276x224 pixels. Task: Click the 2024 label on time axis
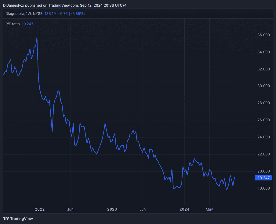pos(184,209)
